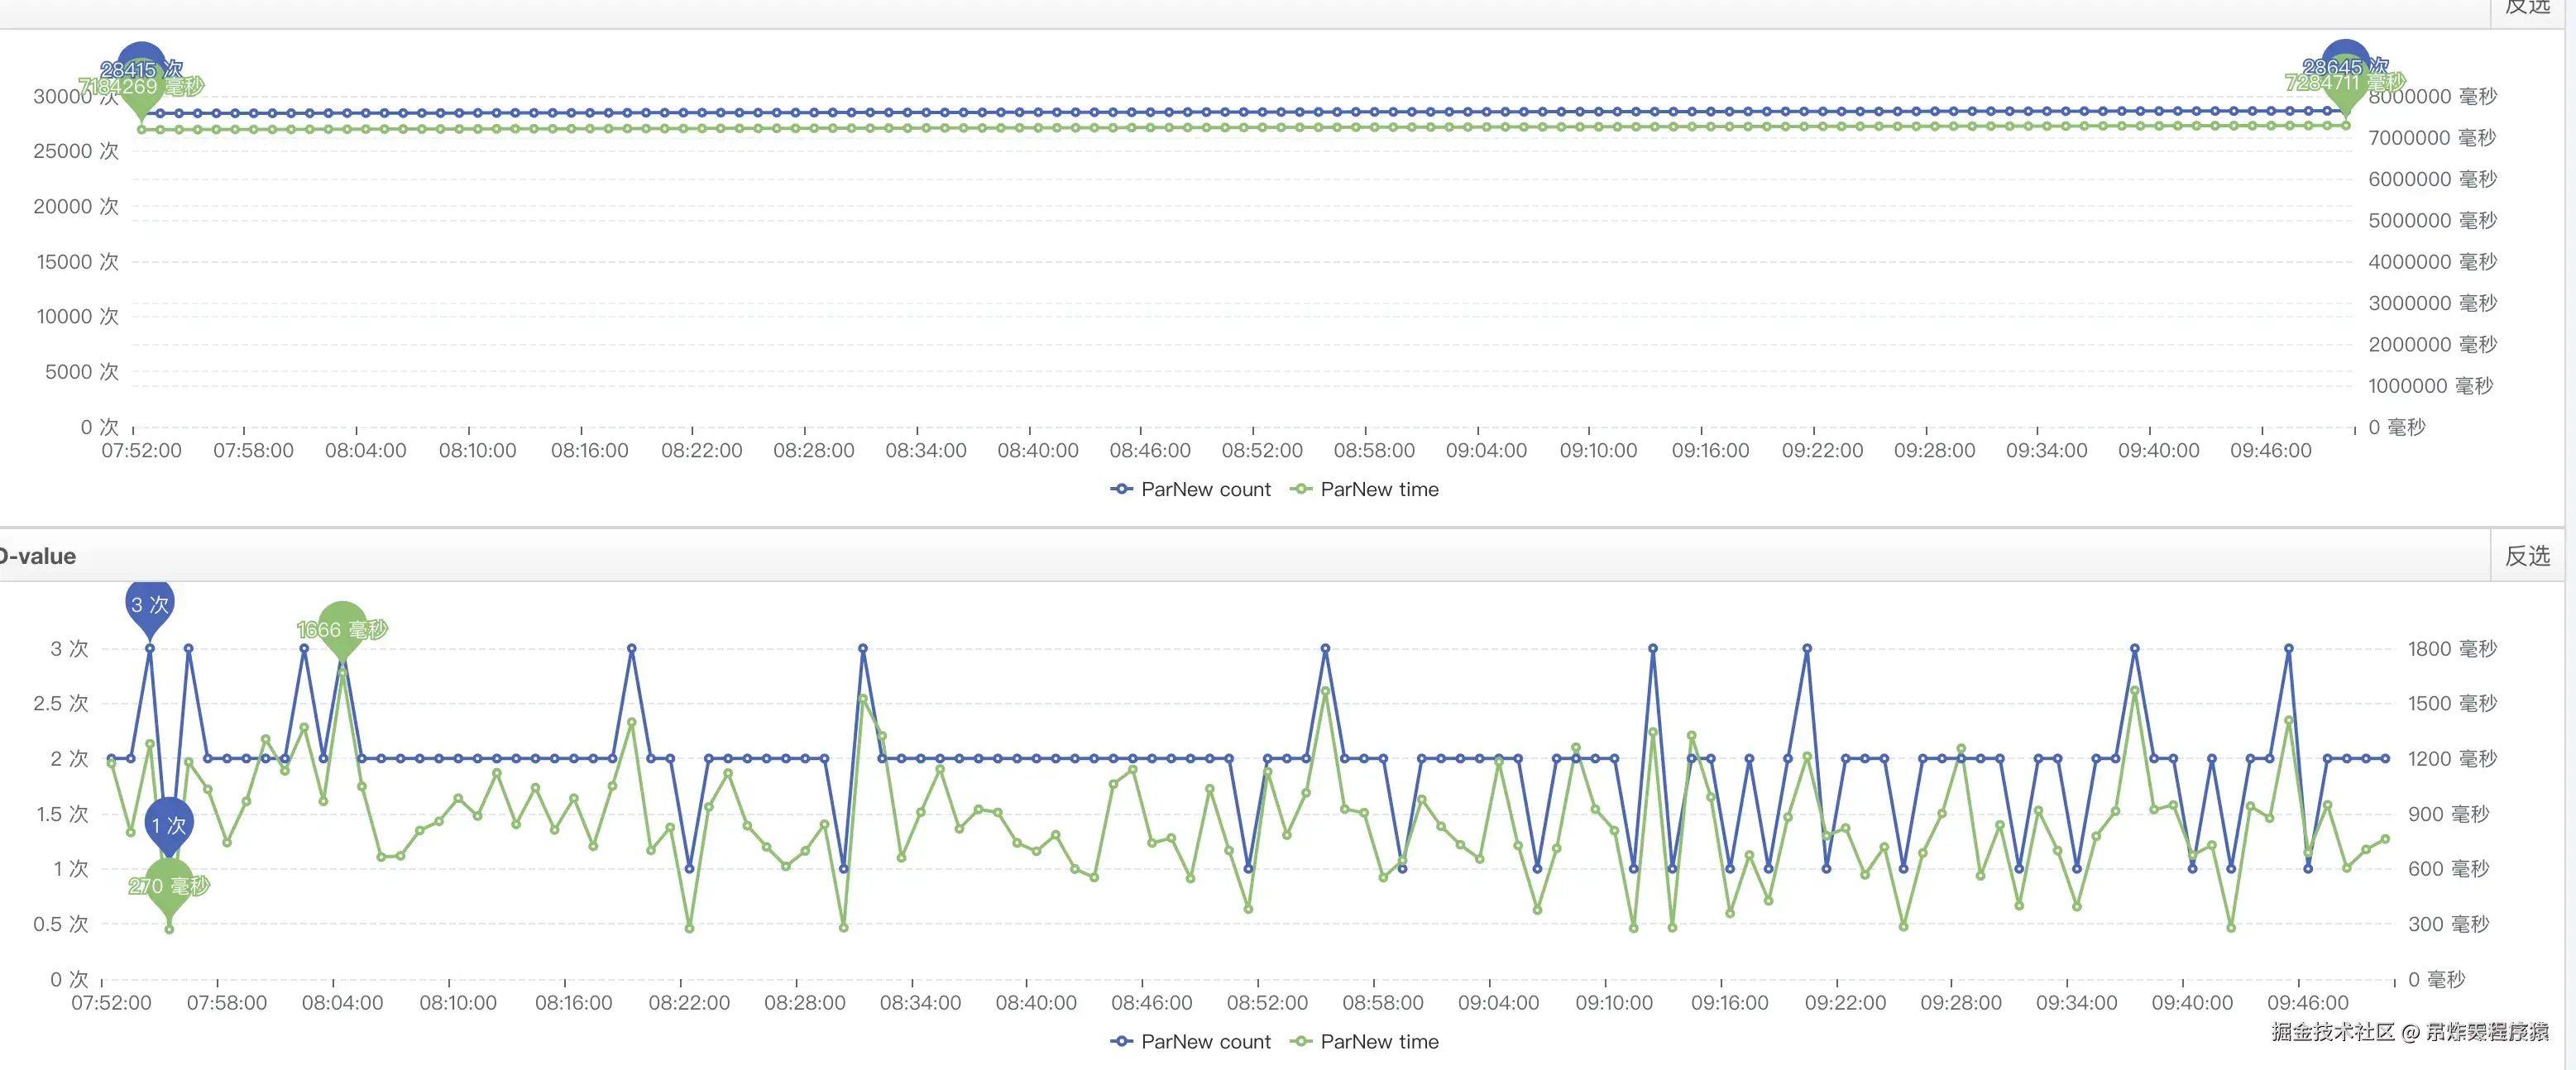The image size is (2576, 1070).
Task: Click the 3 次 maximum marker pin
Action: tap(150, 604)
